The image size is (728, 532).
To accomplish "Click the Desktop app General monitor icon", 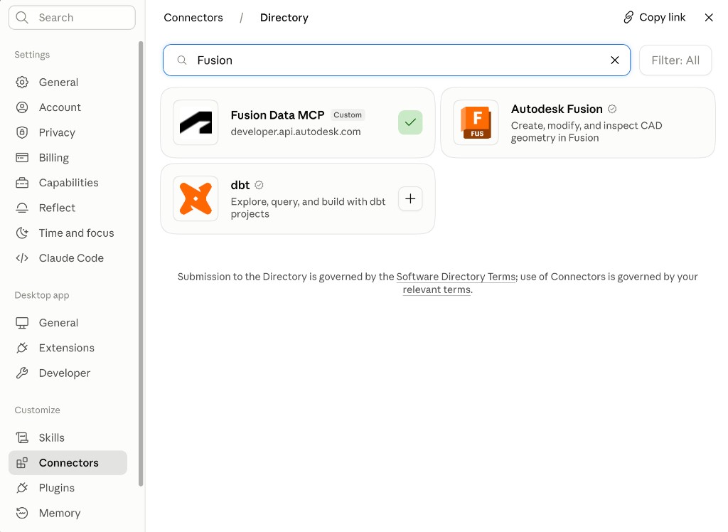I will 22,323.
